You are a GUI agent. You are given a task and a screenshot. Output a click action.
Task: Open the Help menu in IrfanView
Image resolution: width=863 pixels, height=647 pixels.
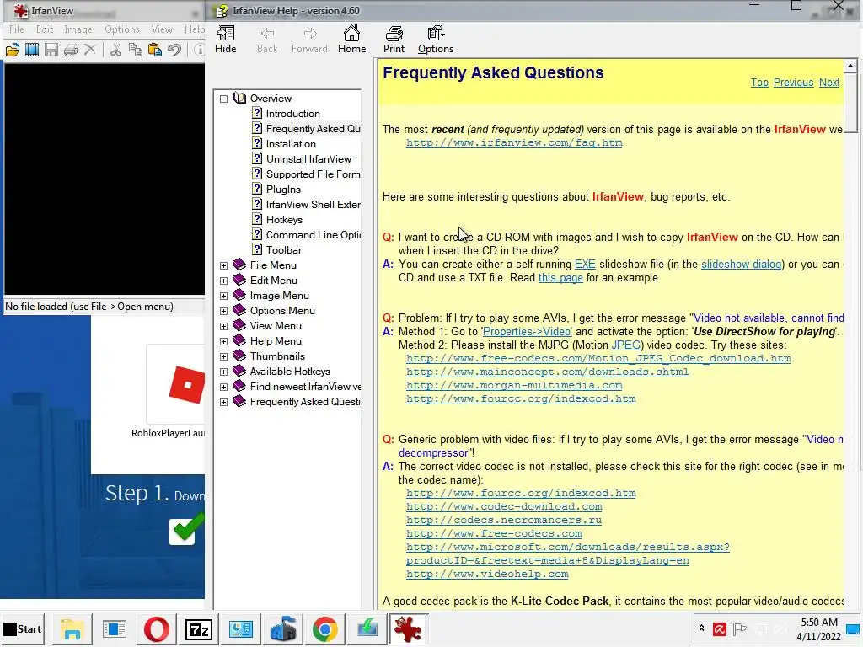(195, 29)
